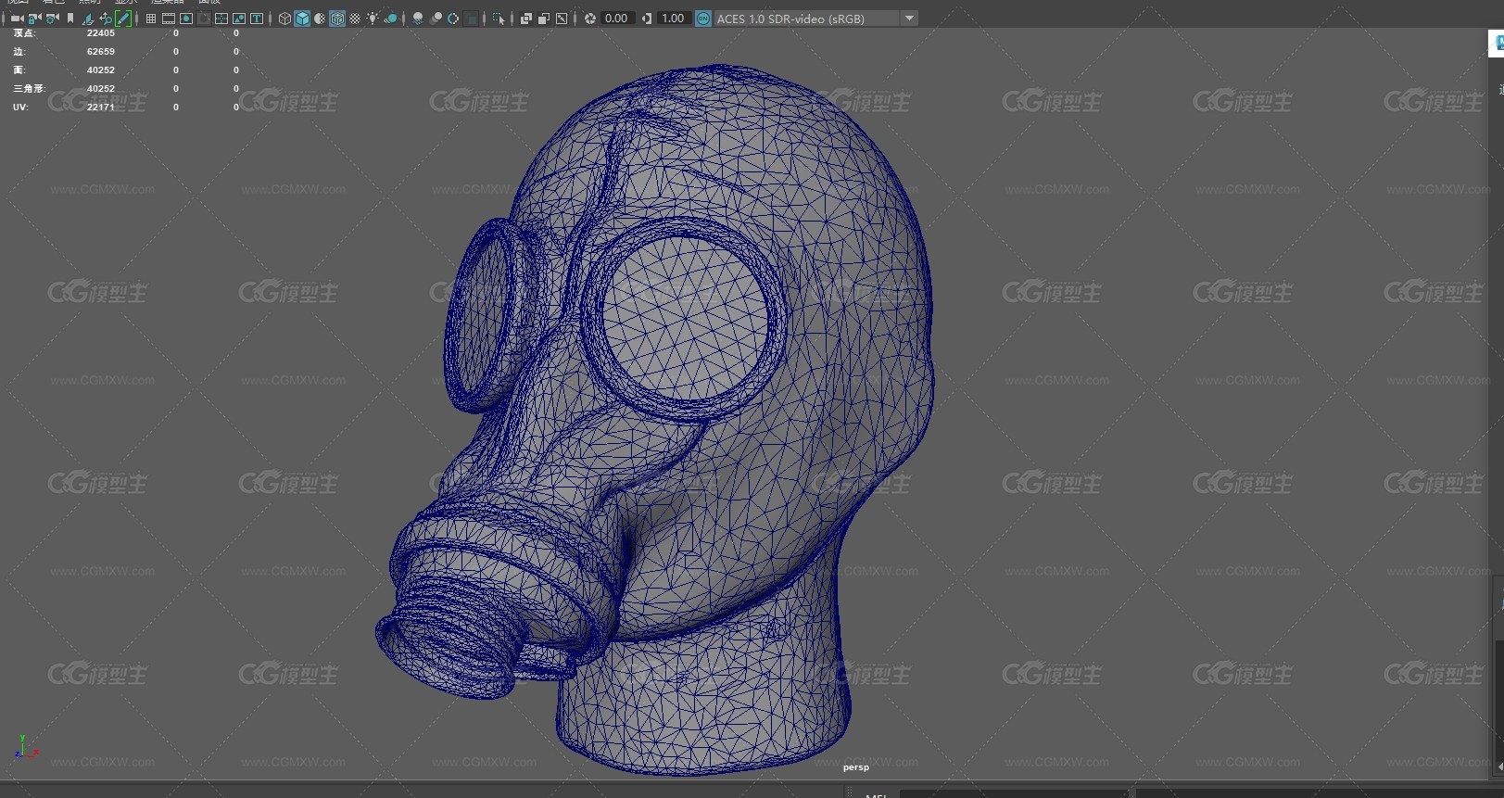Click the 三角形 triangle label in the HUD

(29, 89)
